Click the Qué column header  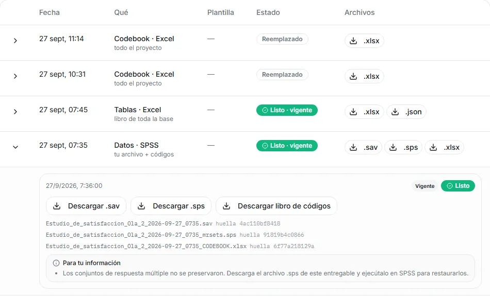pos(121,12)
